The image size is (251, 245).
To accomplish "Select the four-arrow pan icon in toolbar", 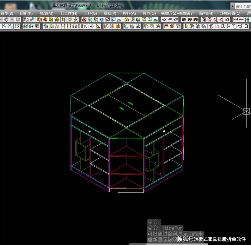I will [164, 19].
